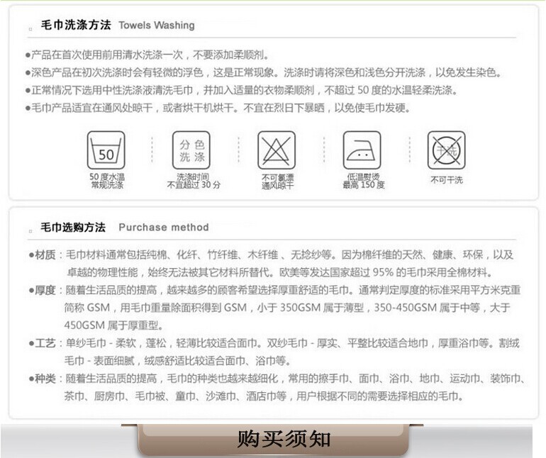
Task: Click the 毛巾选购方法 heading
Action: tap(73, 227)
